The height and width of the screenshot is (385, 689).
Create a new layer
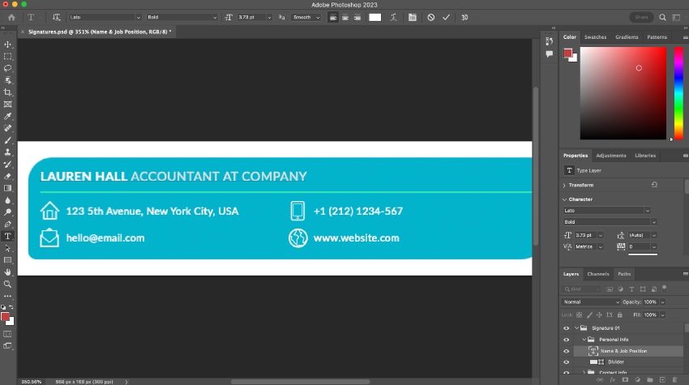pyautogui.click(x=662, y=379)
